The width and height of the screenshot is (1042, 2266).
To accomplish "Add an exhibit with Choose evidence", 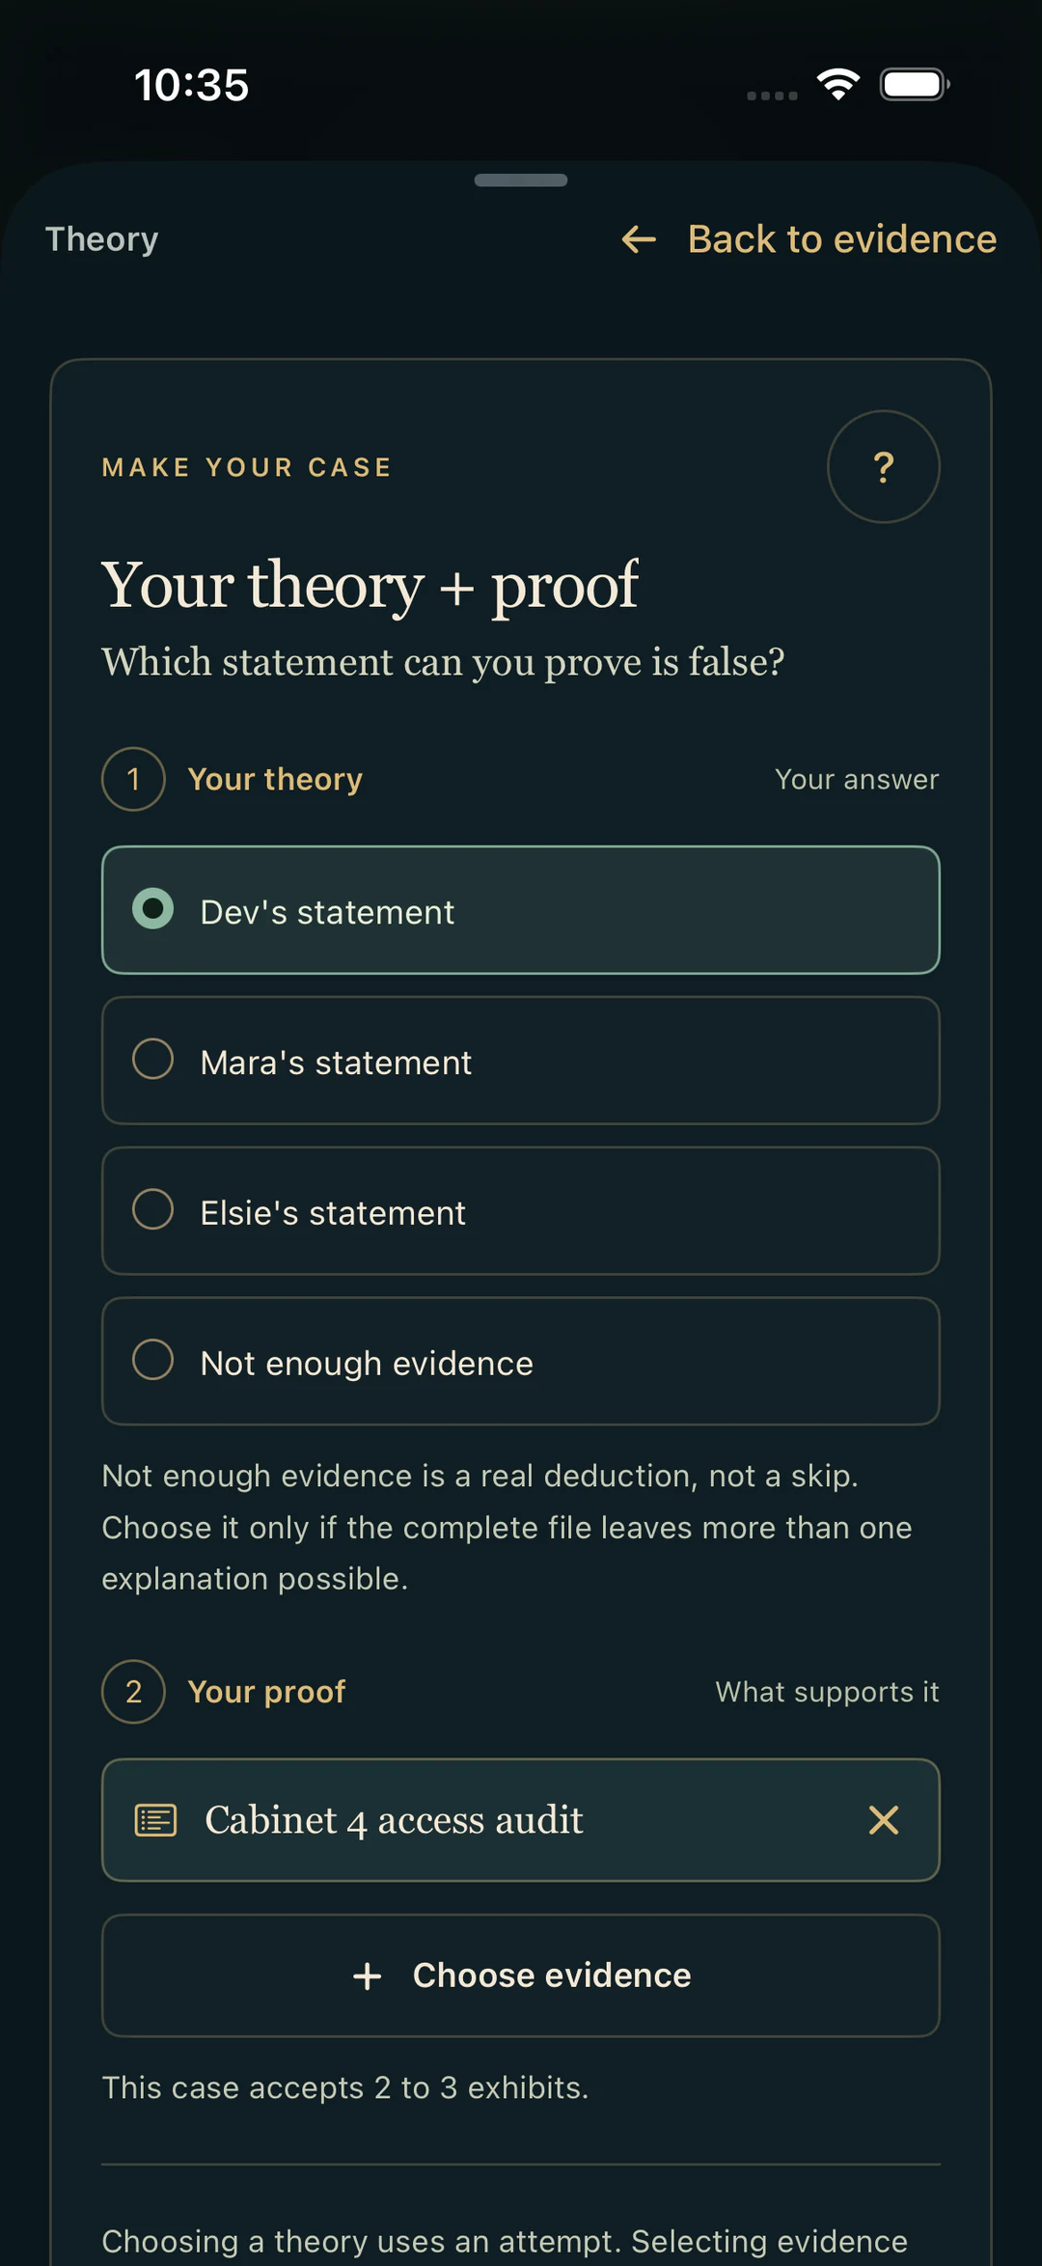I will 521,1976.
